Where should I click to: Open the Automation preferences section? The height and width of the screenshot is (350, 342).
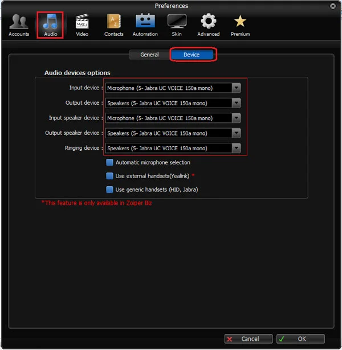click(x=145, y=25)
